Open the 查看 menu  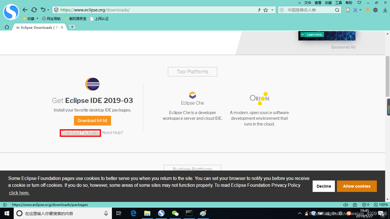(318, 3)
